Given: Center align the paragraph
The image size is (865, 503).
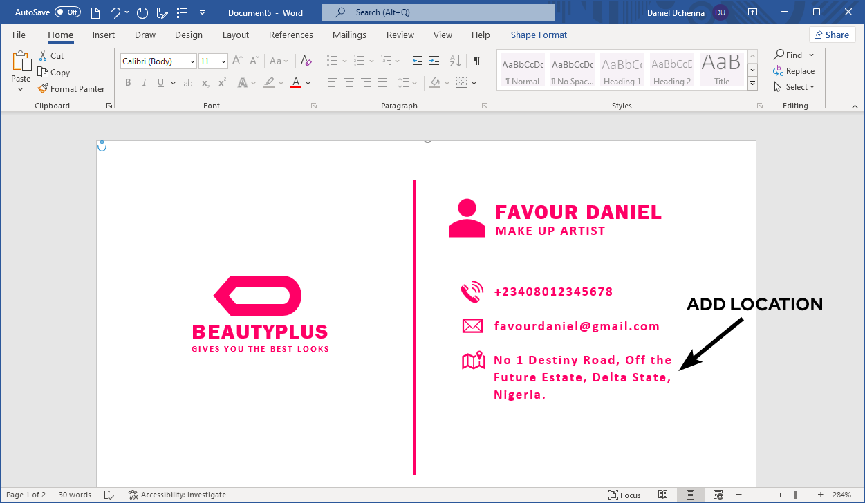Looking at the screenshot, I should pos(348,82).
